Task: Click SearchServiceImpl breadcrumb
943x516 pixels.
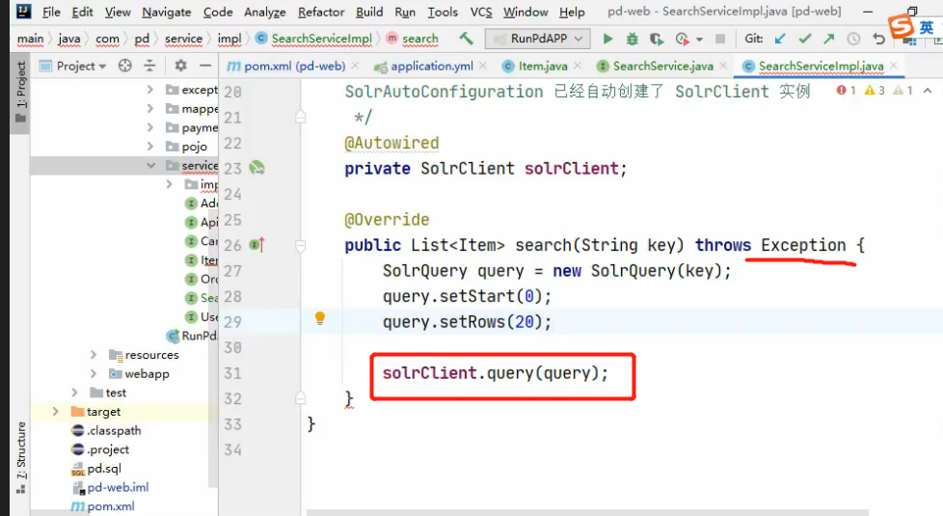Action: (x=314, y=39)
